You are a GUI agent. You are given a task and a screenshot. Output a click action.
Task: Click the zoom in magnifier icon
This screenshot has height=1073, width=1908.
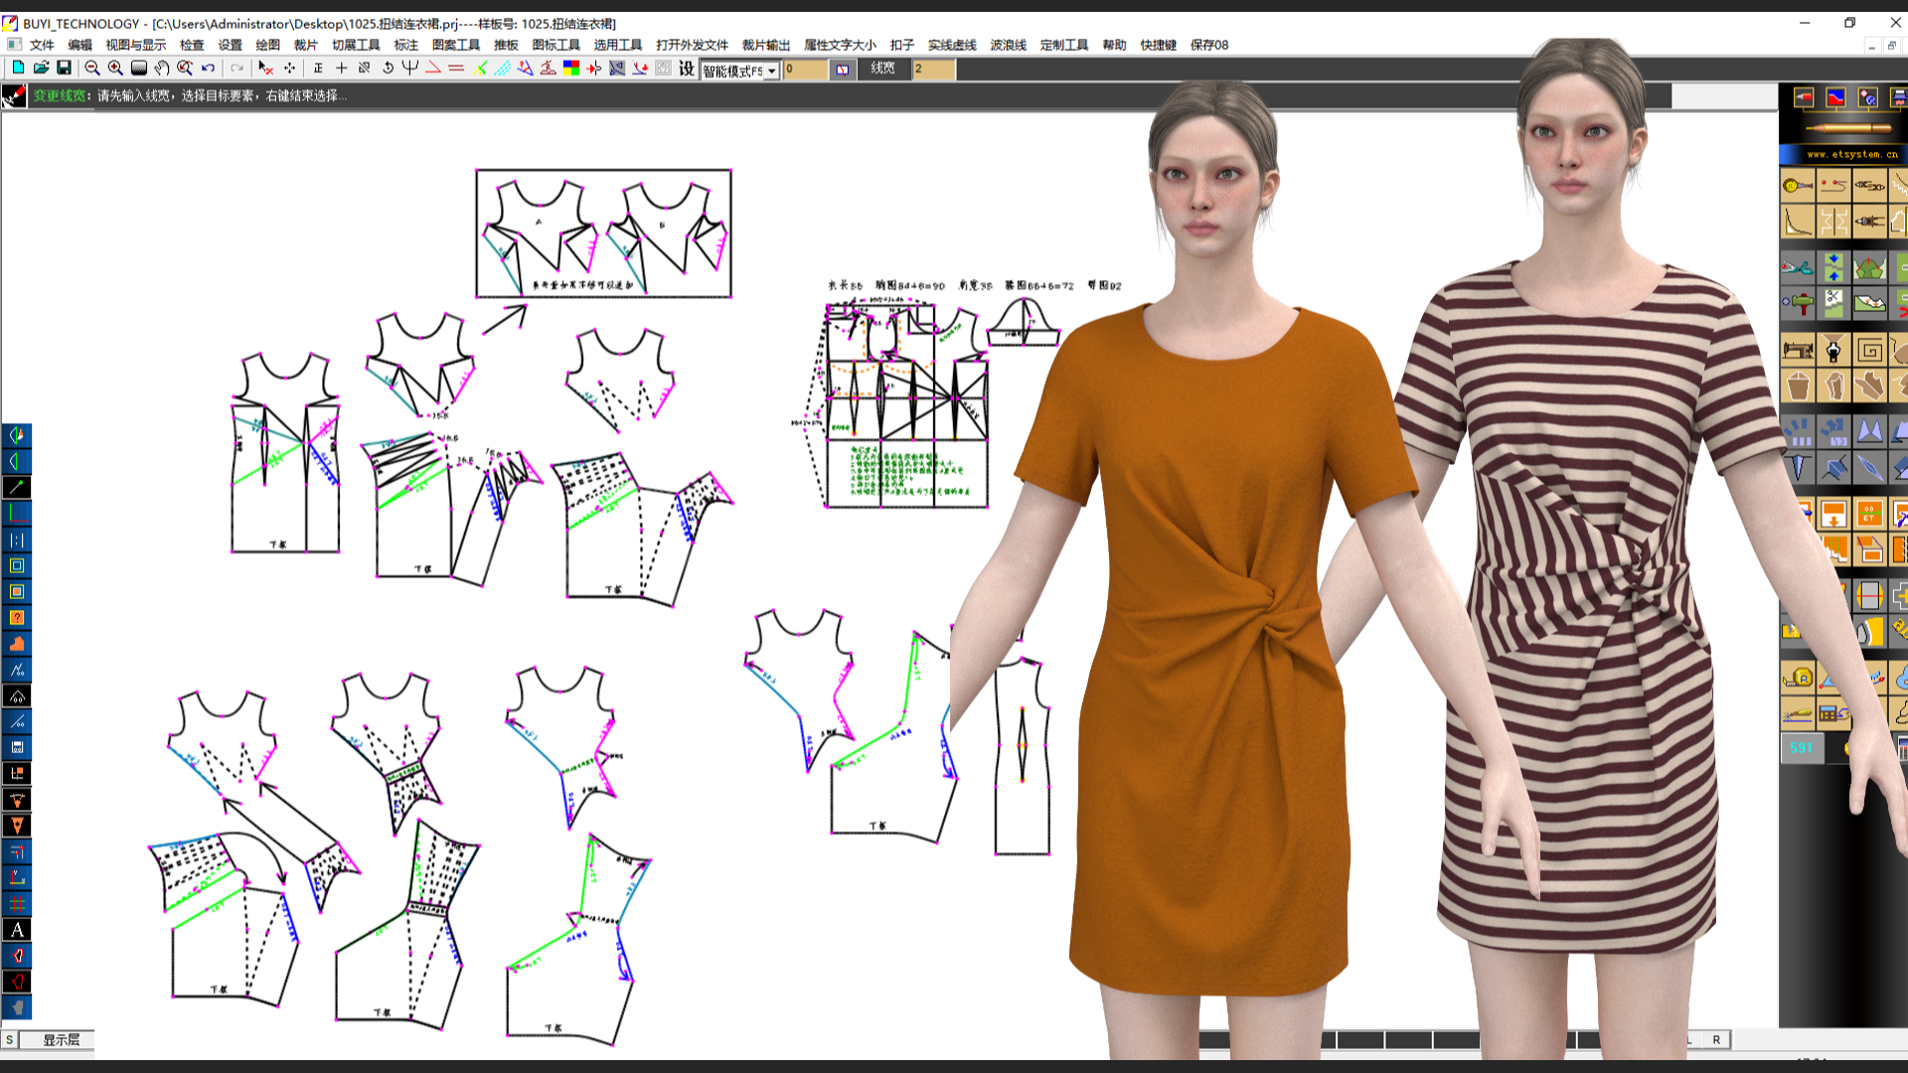[115, 68]
